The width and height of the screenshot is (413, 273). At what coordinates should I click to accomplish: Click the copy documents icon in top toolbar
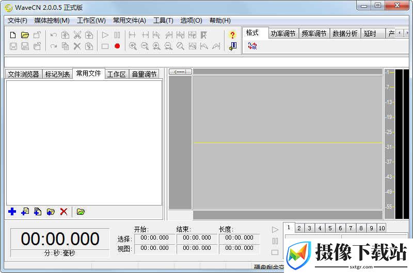65,46
